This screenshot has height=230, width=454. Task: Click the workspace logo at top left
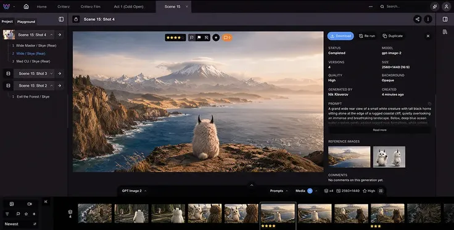click(x=6, y=6)
